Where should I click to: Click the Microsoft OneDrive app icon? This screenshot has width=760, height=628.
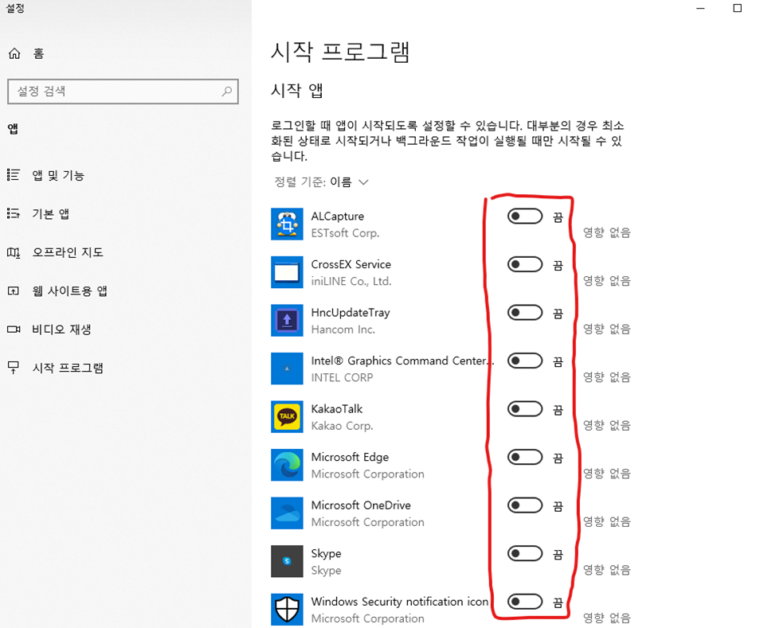287,513
